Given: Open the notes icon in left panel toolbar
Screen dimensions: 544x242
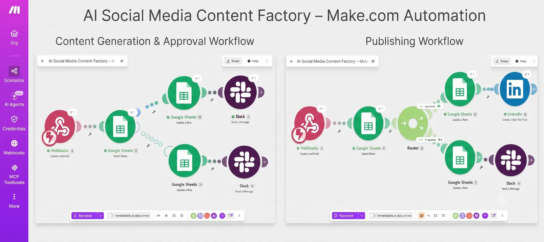Looking at the screenshot, I should click(174, 216).
